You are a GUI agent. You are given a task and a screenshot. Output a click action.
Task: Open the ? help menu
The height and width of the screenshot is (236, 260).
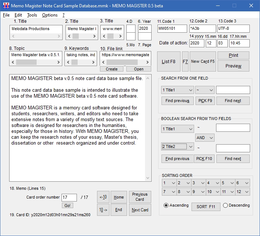[63, 15]
